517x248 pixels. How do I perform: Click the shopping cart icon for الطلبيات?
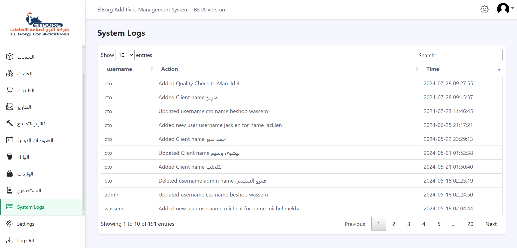coord(10,90)
